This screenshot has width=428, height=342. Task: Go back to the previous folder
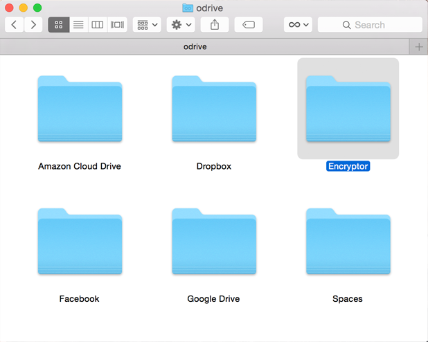15,25
